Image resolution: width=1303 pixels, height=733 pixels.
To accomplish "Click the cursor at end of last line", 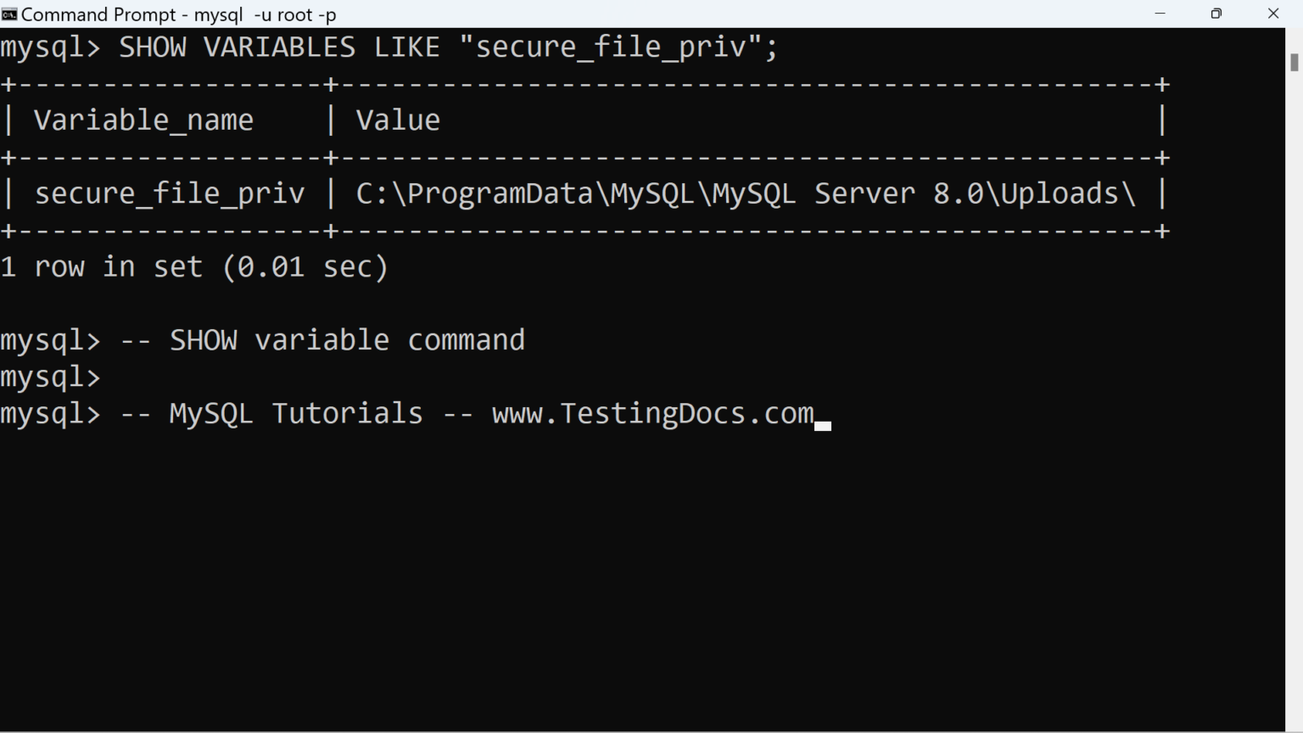I will (823, 424).
